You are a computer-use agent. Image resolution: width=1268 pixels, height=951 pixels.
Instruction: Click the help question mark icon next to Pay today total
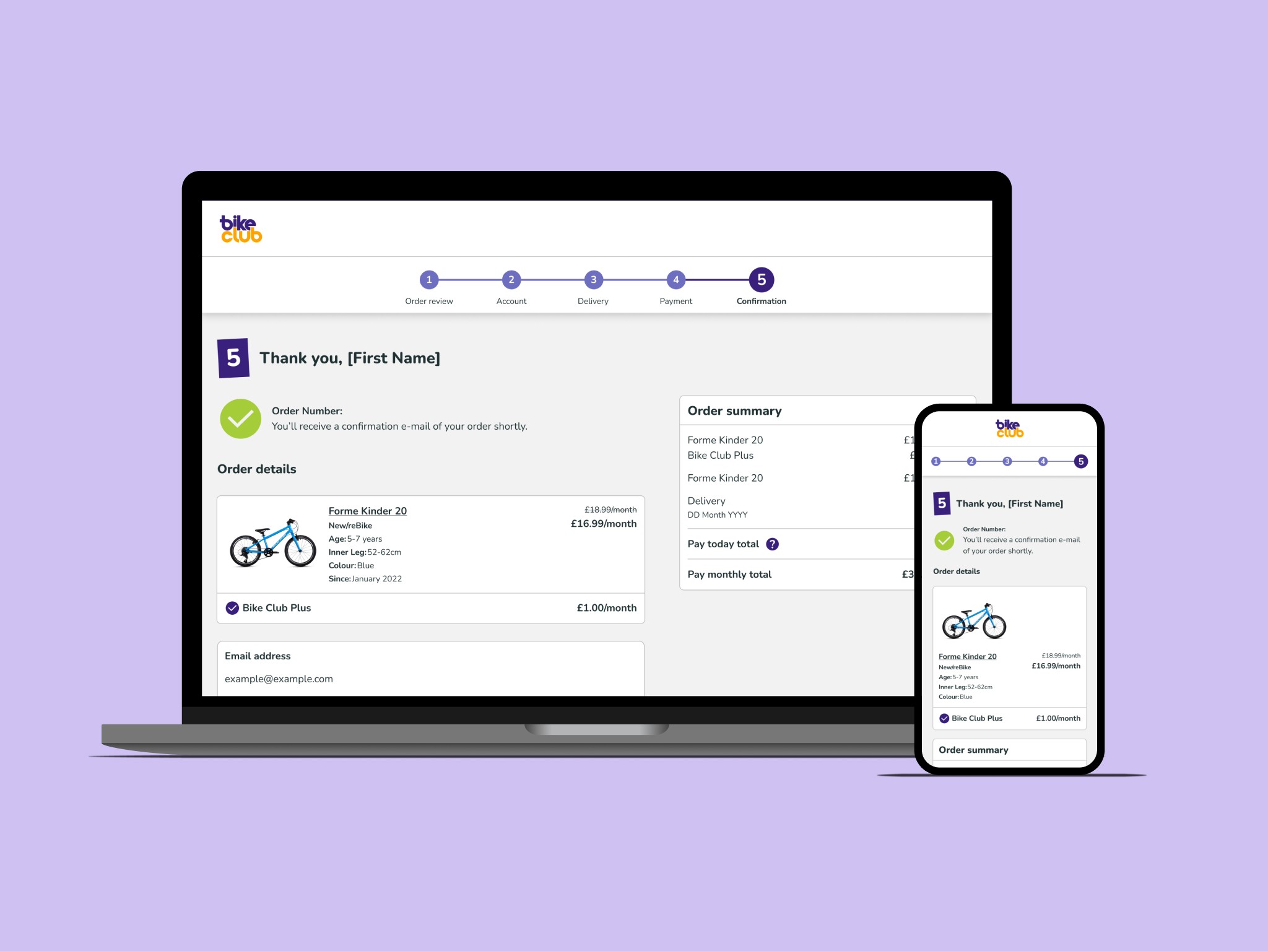point(775,544)
